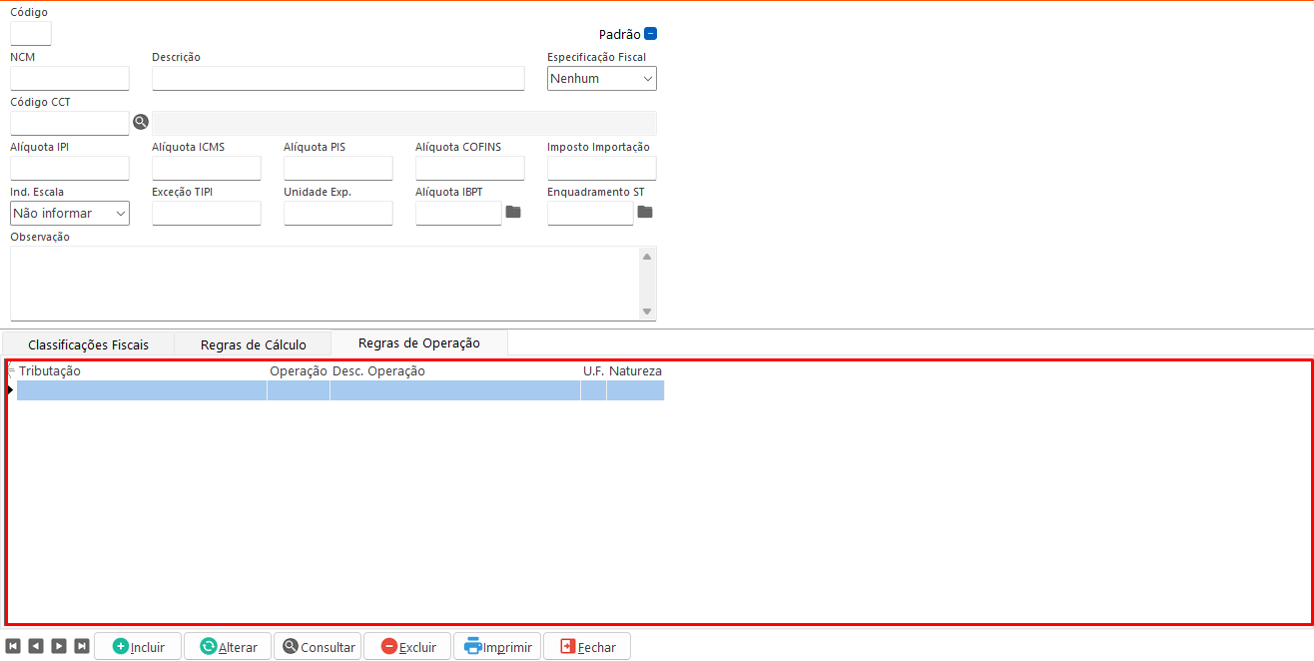The image size is (1314, 661).
Task: Sort grid by Tributação column header
Action: pyautogui.click(x=140, y=371)
